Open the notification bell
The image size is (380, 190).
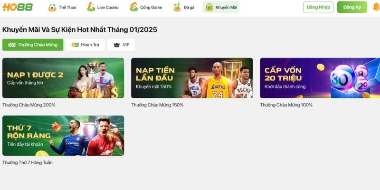click(376, 7)
